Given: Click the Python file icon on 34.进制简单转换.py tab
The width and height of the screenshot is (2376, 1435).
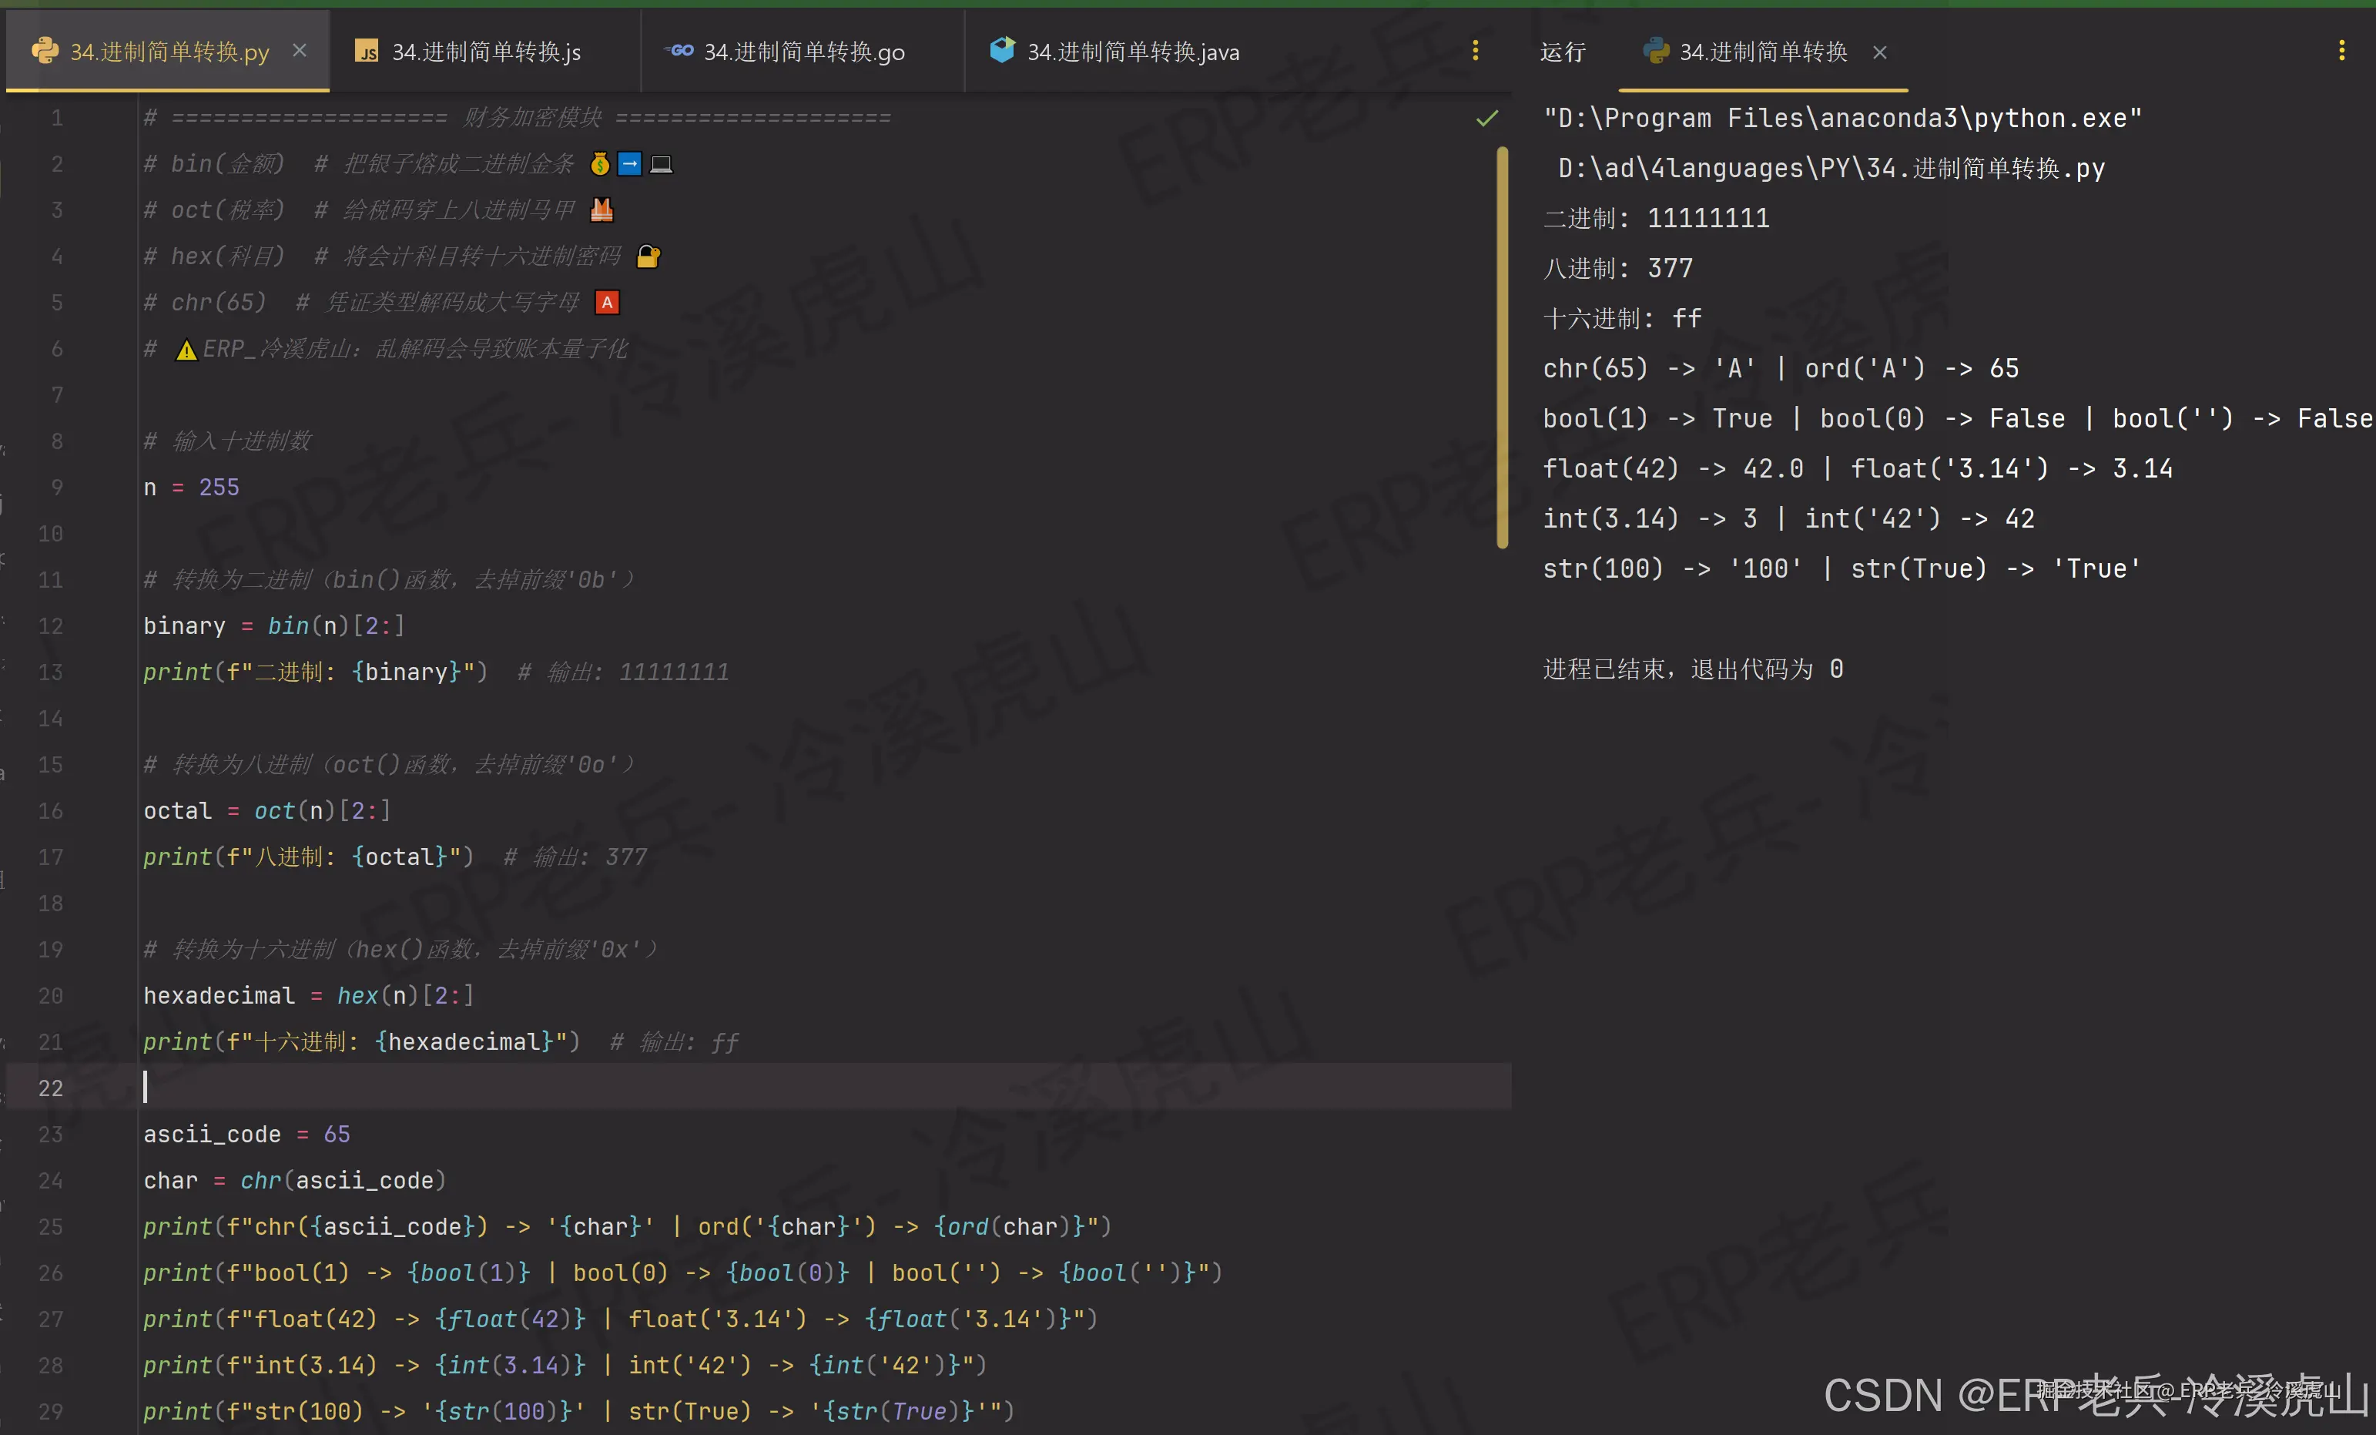Looking at the screenshot, I should (x=45, y=51).
